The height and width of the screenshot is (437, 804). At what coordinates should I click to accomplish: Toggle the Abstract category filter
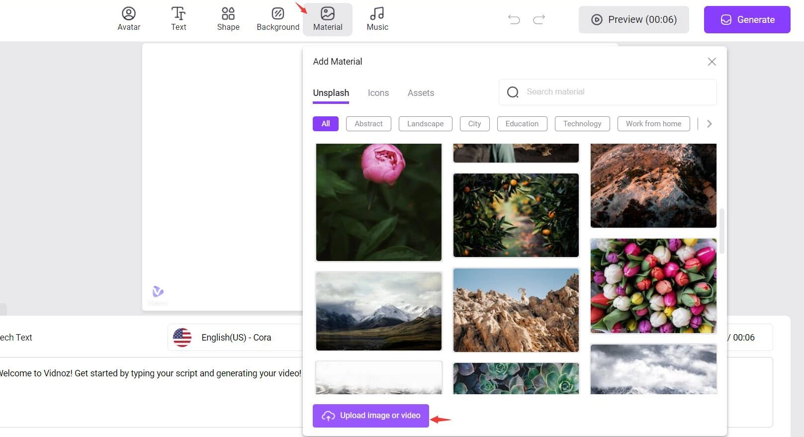tap(368, 124)
